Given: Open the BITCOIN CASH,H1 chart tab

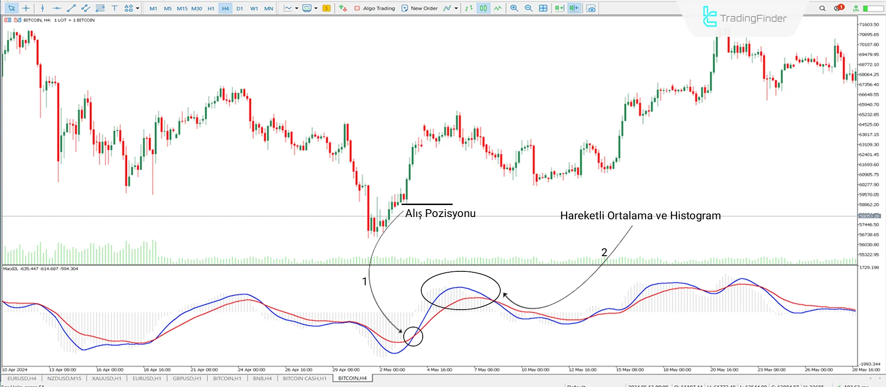Looking at the screenshot, I should [x=304, y=378].
